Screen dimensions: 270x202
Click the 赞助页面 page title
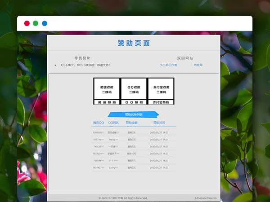(x=134, y=43)
